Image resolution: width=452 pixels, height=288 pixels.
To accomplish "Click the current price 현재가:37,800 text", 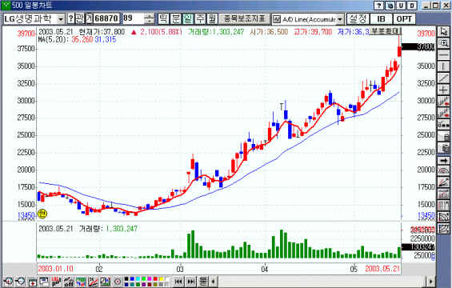I will pos(102,31).
